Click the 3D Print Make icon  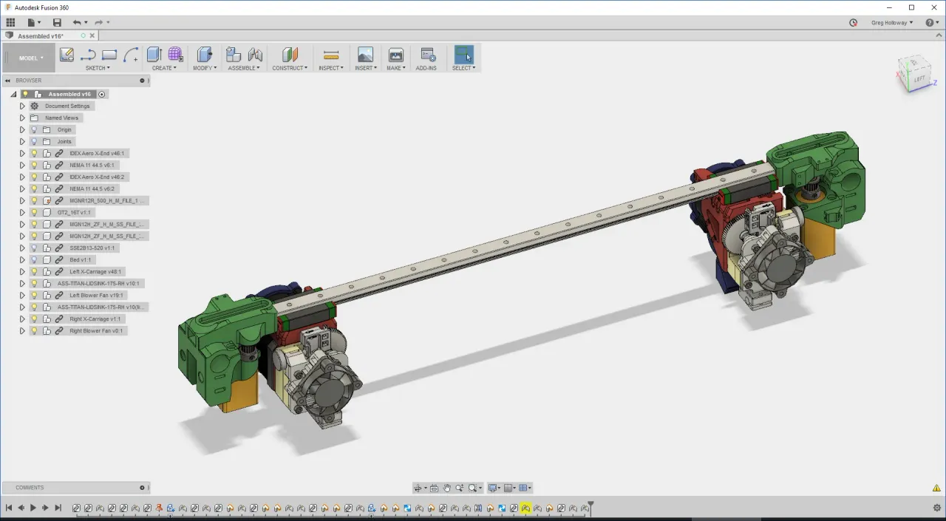point(395,55)
